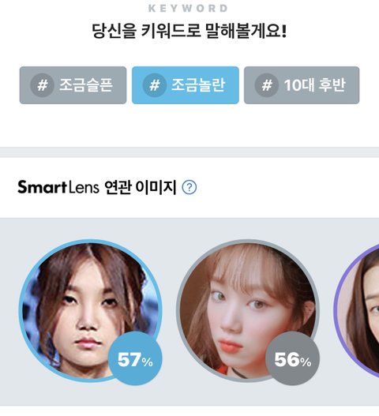The height and width of the screenshot is (416, 379).
Task: Click the gray carousel background between thumbnails
Action: [169, 310]
